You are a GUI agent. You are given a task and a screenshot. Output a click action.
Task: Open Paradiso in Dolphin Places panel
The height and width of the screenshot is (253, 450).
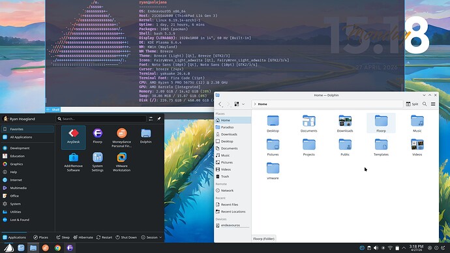(x=233, y=127)
